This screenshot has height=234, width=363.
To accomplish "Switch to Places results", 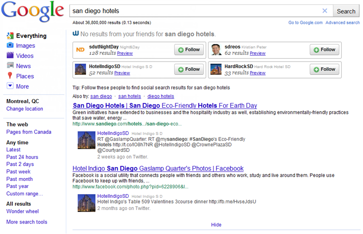I will [x=25, y=76].
